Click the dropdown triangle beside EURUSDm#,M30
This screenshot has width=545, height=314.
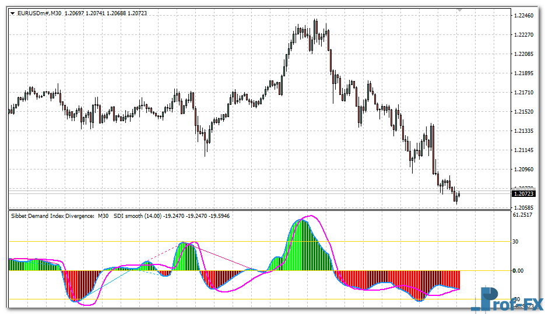click(x=12, y=13)
